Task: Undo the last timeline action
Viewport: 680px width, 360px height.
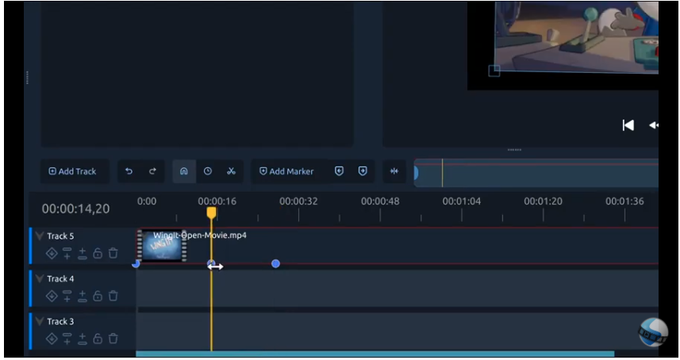Action: point(129,171)
